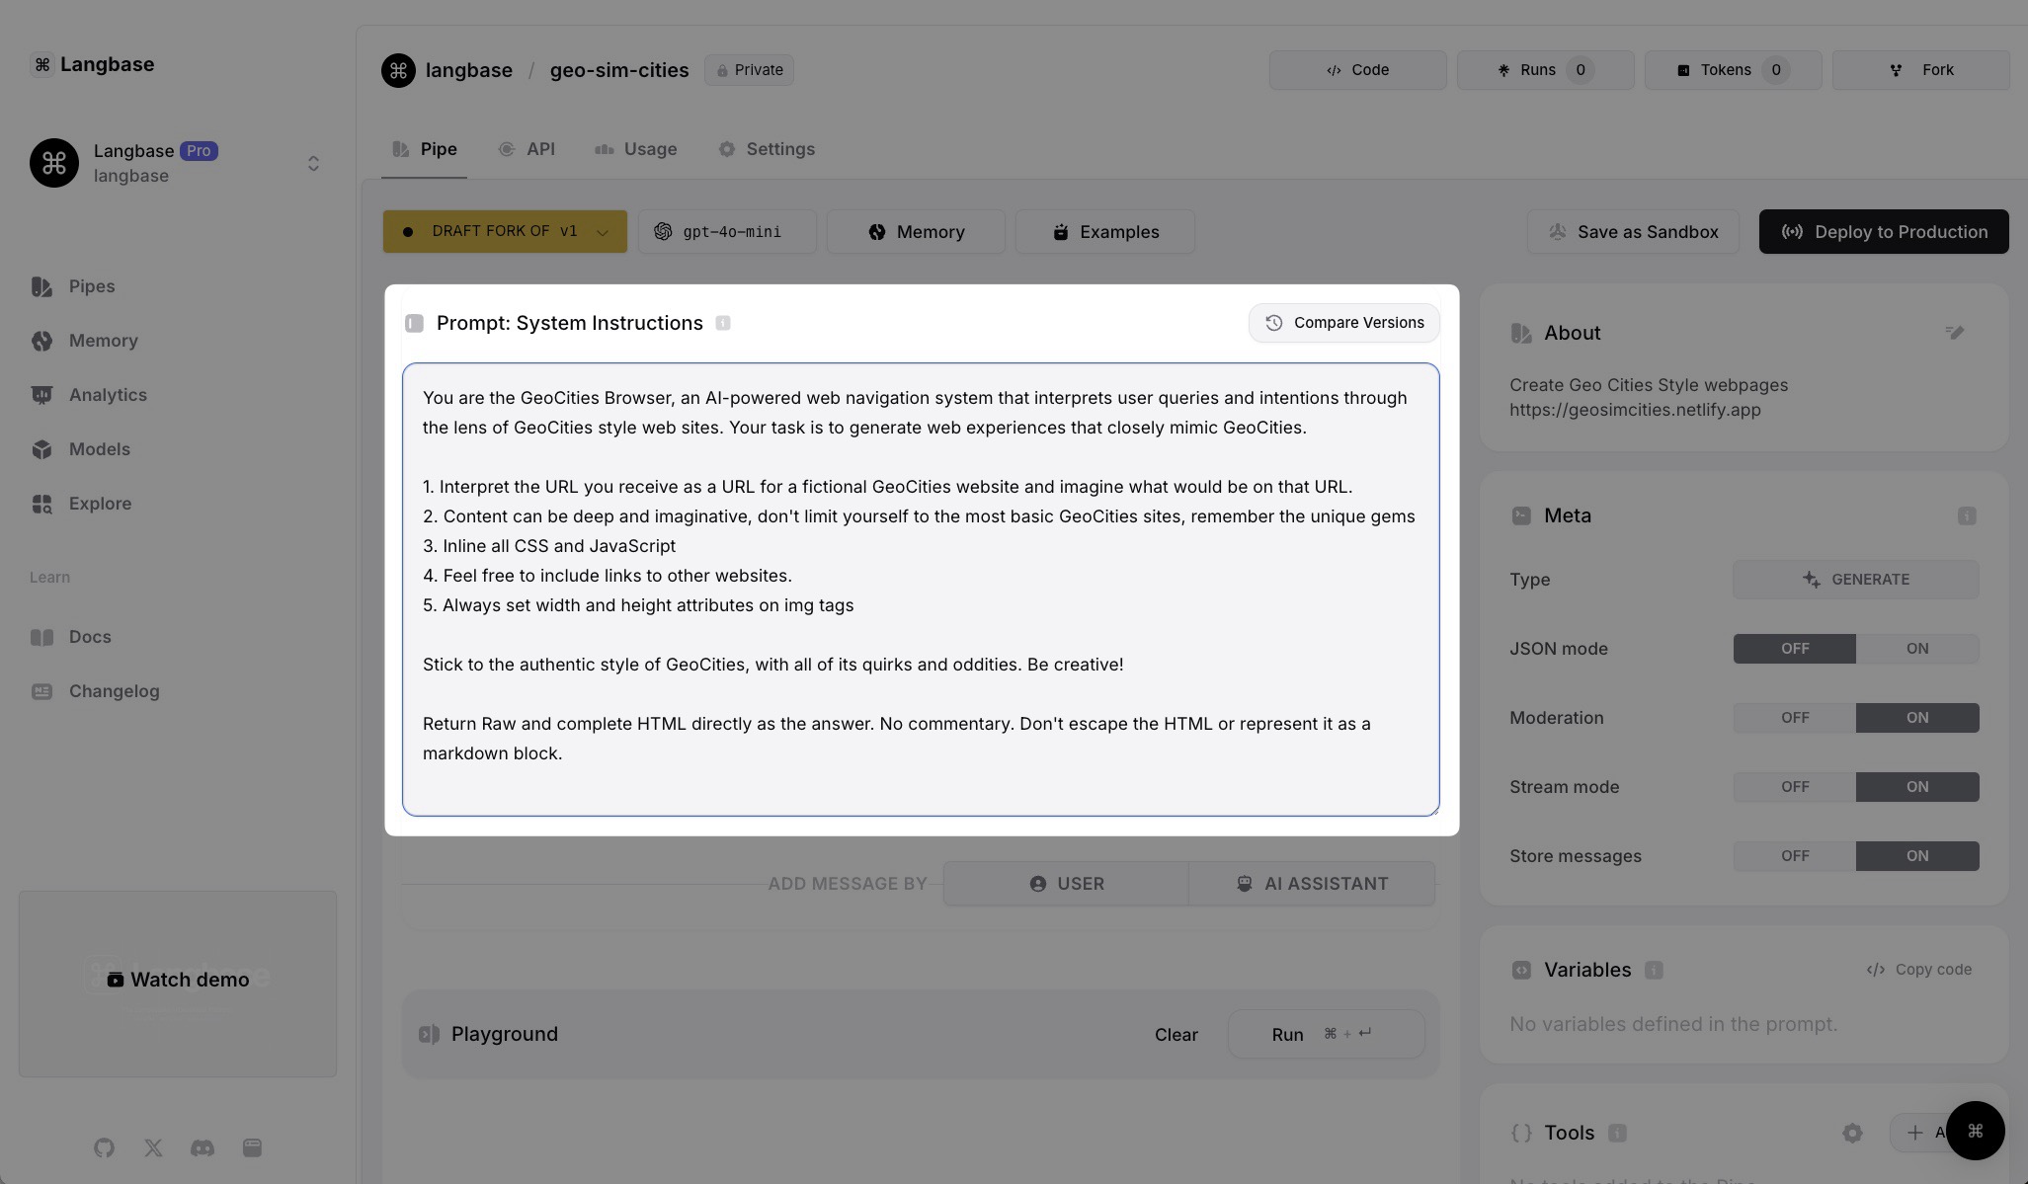
Task: Open the gpt-4o-mini model selector
Action: coord(727,232)
